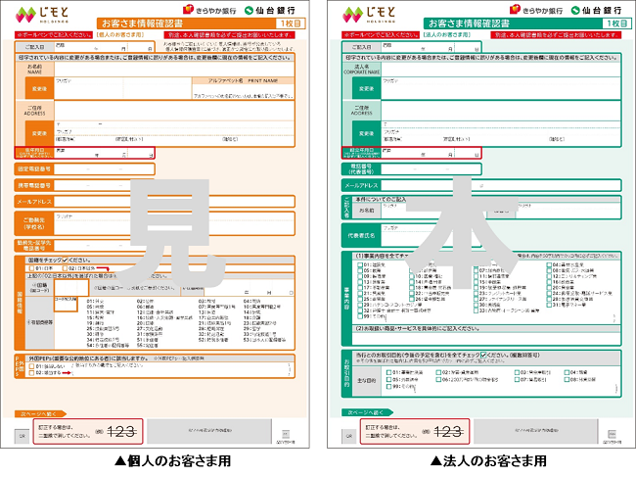Click the メールアドレス field on the individual form
This screenshot has height=477, width=636.
point(174,202)
